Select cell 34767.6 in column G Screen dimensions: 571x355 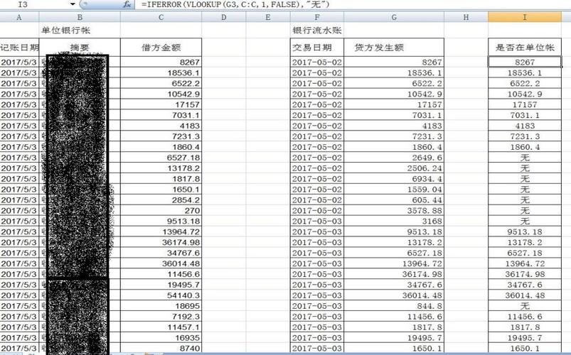click(x=394, y=284)
